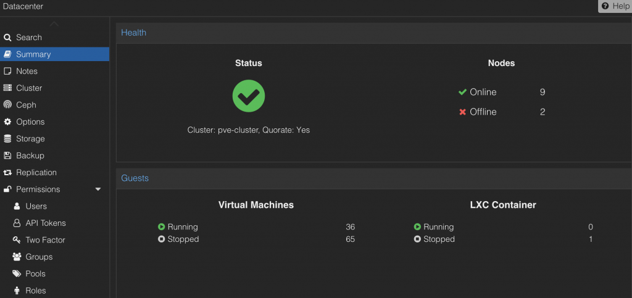
Task: Open the Replication section
Action: coord(54,173)
